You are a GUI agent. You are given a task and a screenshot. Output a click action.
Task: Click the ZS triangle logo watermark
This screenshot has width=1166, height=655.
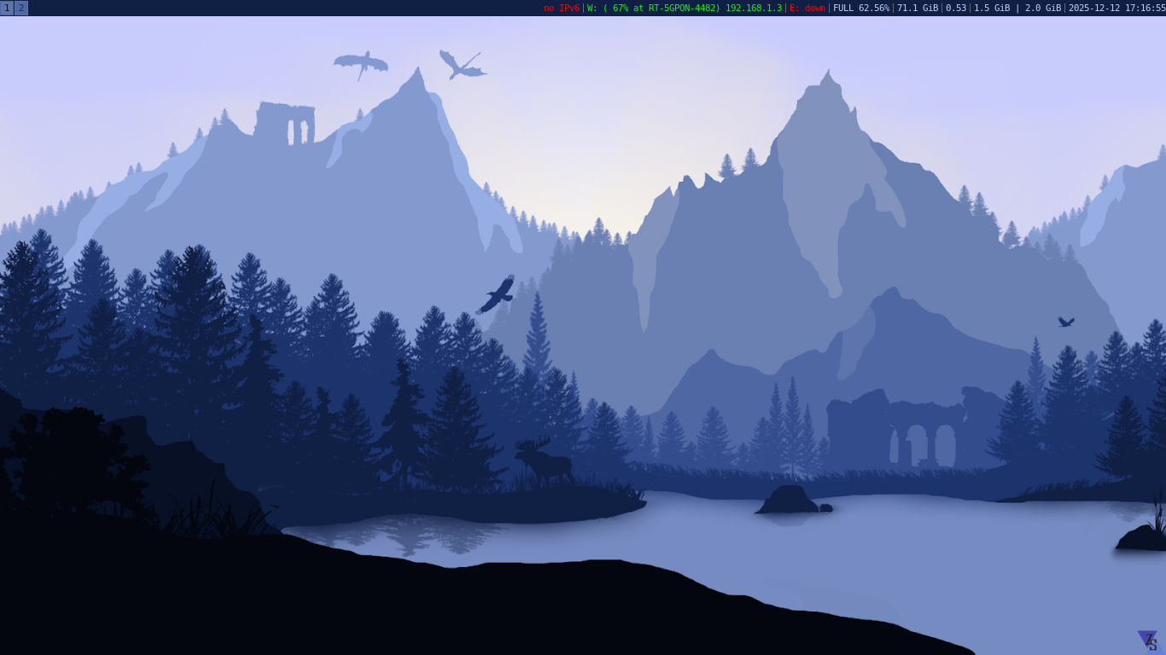1147,641
